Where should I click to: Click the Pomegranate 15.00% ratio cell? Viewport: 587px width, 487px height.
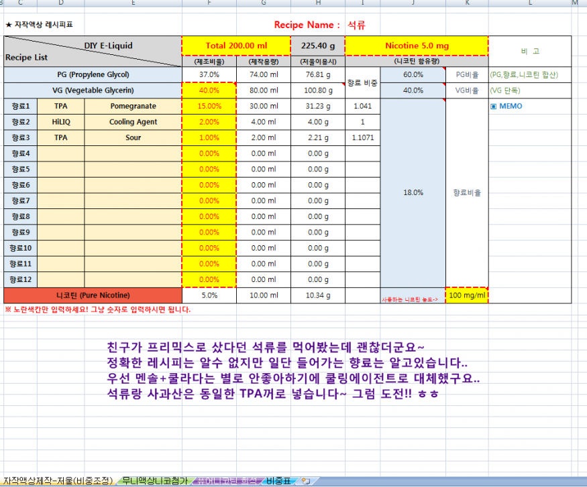point(209,107)
